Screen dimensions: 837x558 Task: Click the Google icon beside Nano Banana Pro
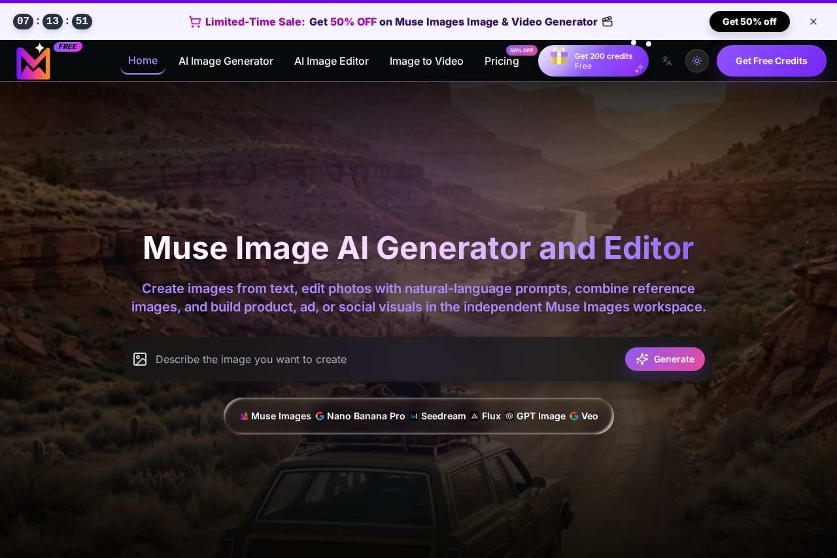pyautogui.click(x=320, y=416)
